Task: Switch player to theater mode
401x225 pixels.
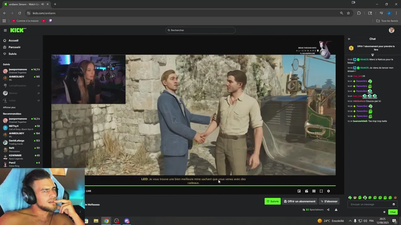Action: 314,191
